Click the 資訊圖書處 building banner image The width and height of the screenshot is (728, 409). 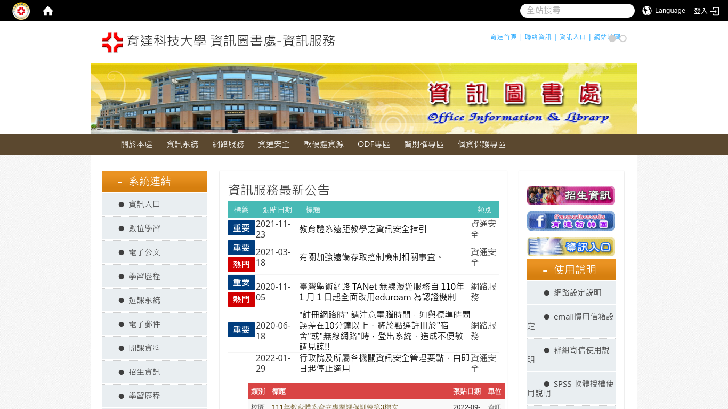(x=363, y=99)
